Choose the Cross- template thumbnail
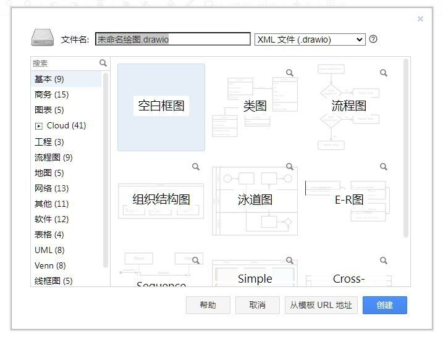 pos(349,269)
